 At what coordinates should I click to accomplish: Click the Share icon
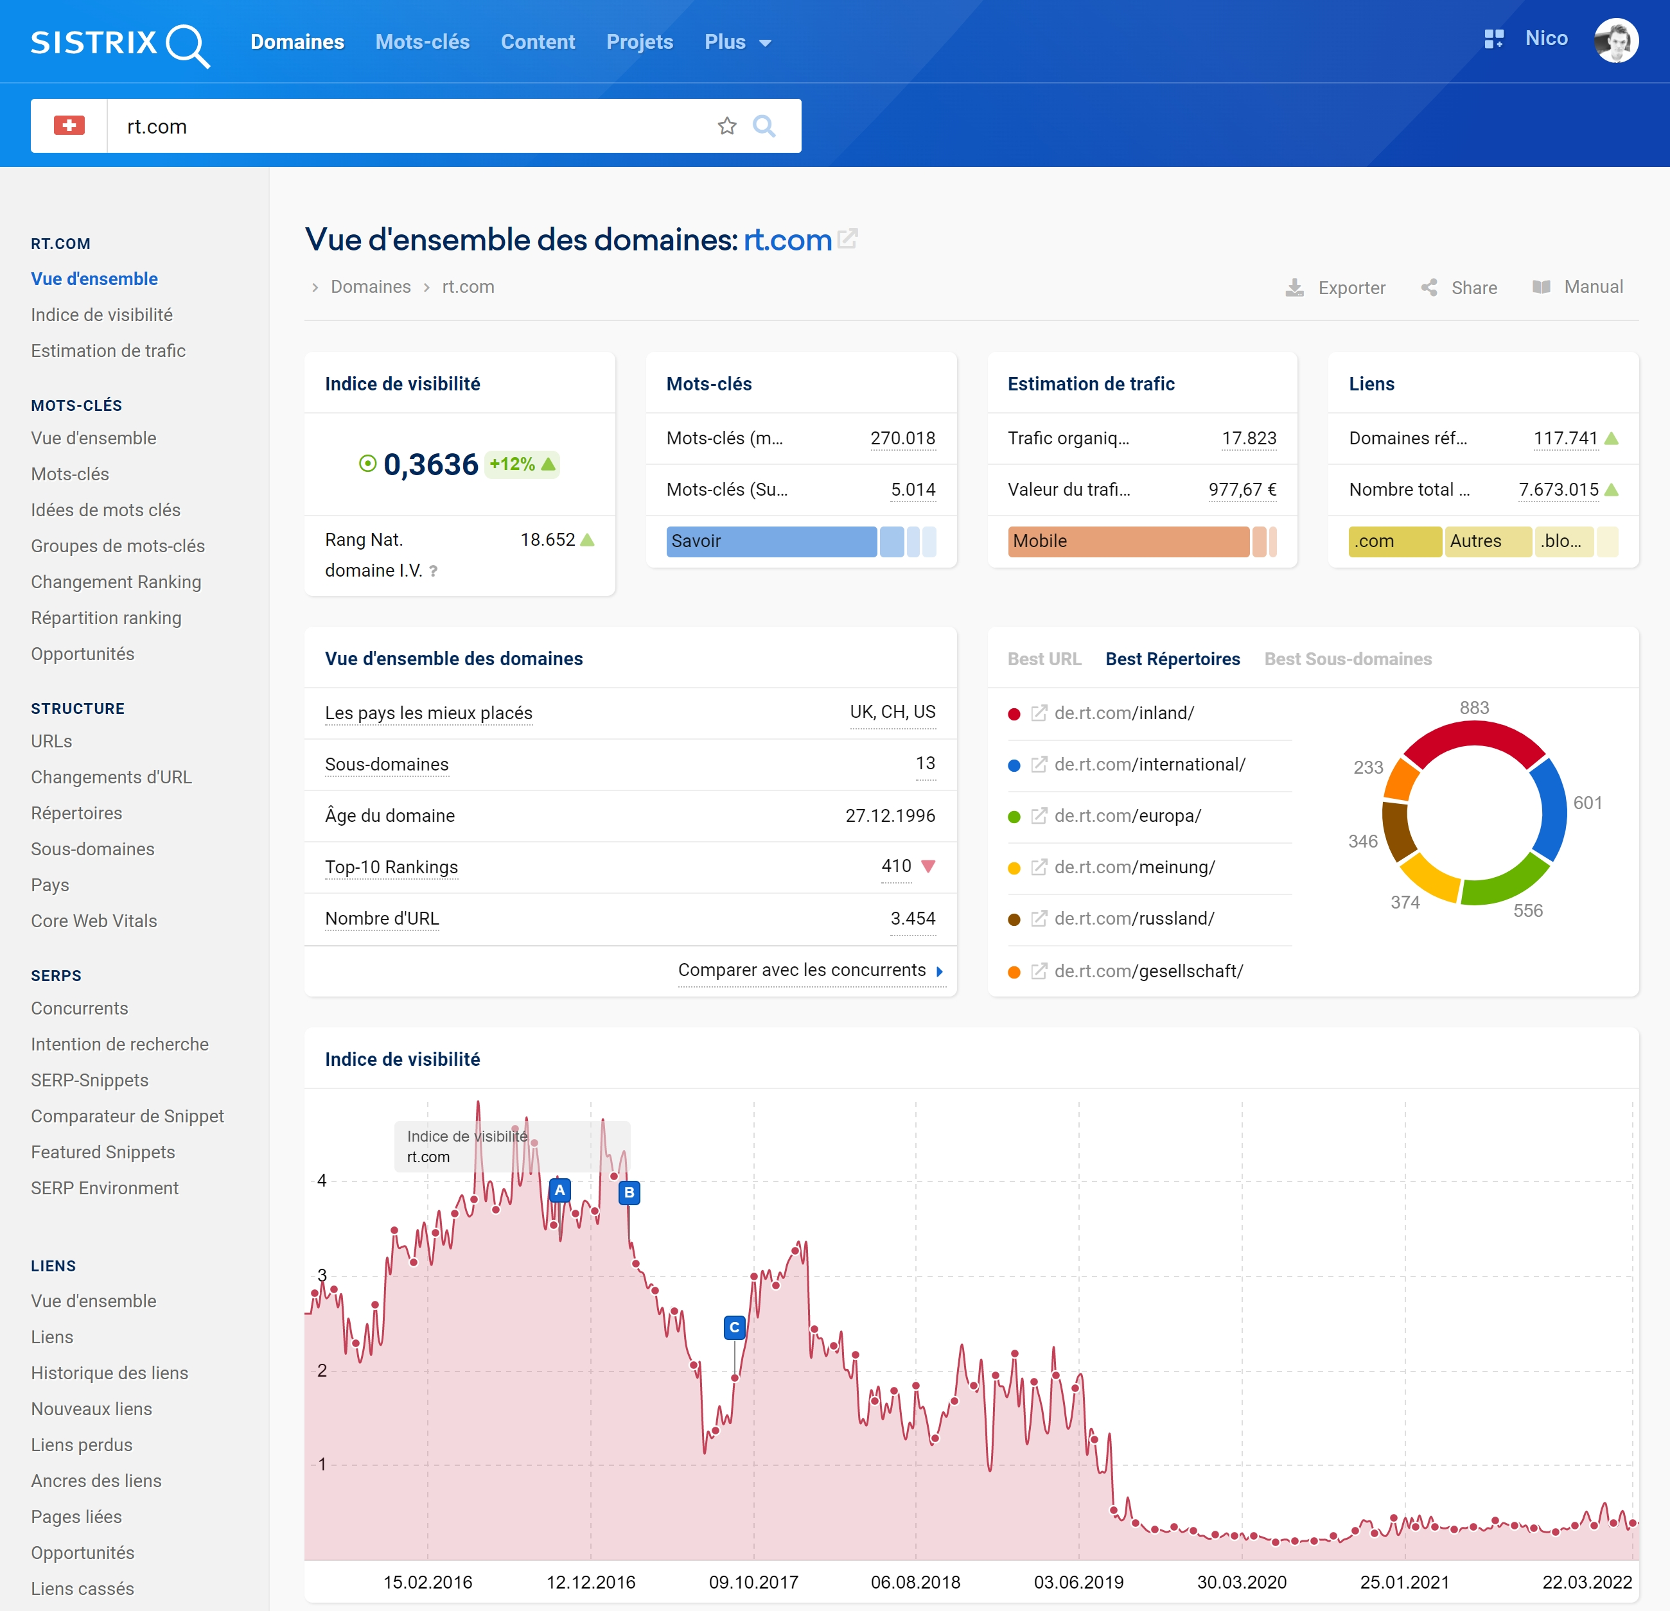tap(1429, 287)
